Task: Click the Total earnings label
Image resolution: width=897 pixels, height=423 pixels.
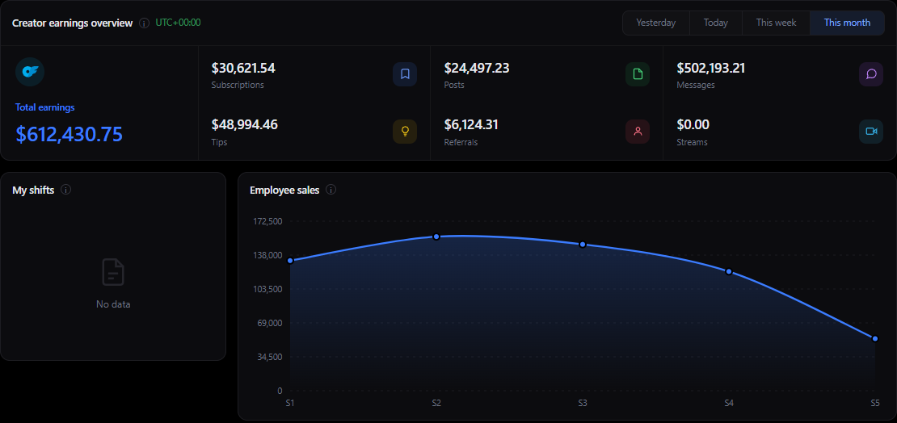Action: click(44, 107)
